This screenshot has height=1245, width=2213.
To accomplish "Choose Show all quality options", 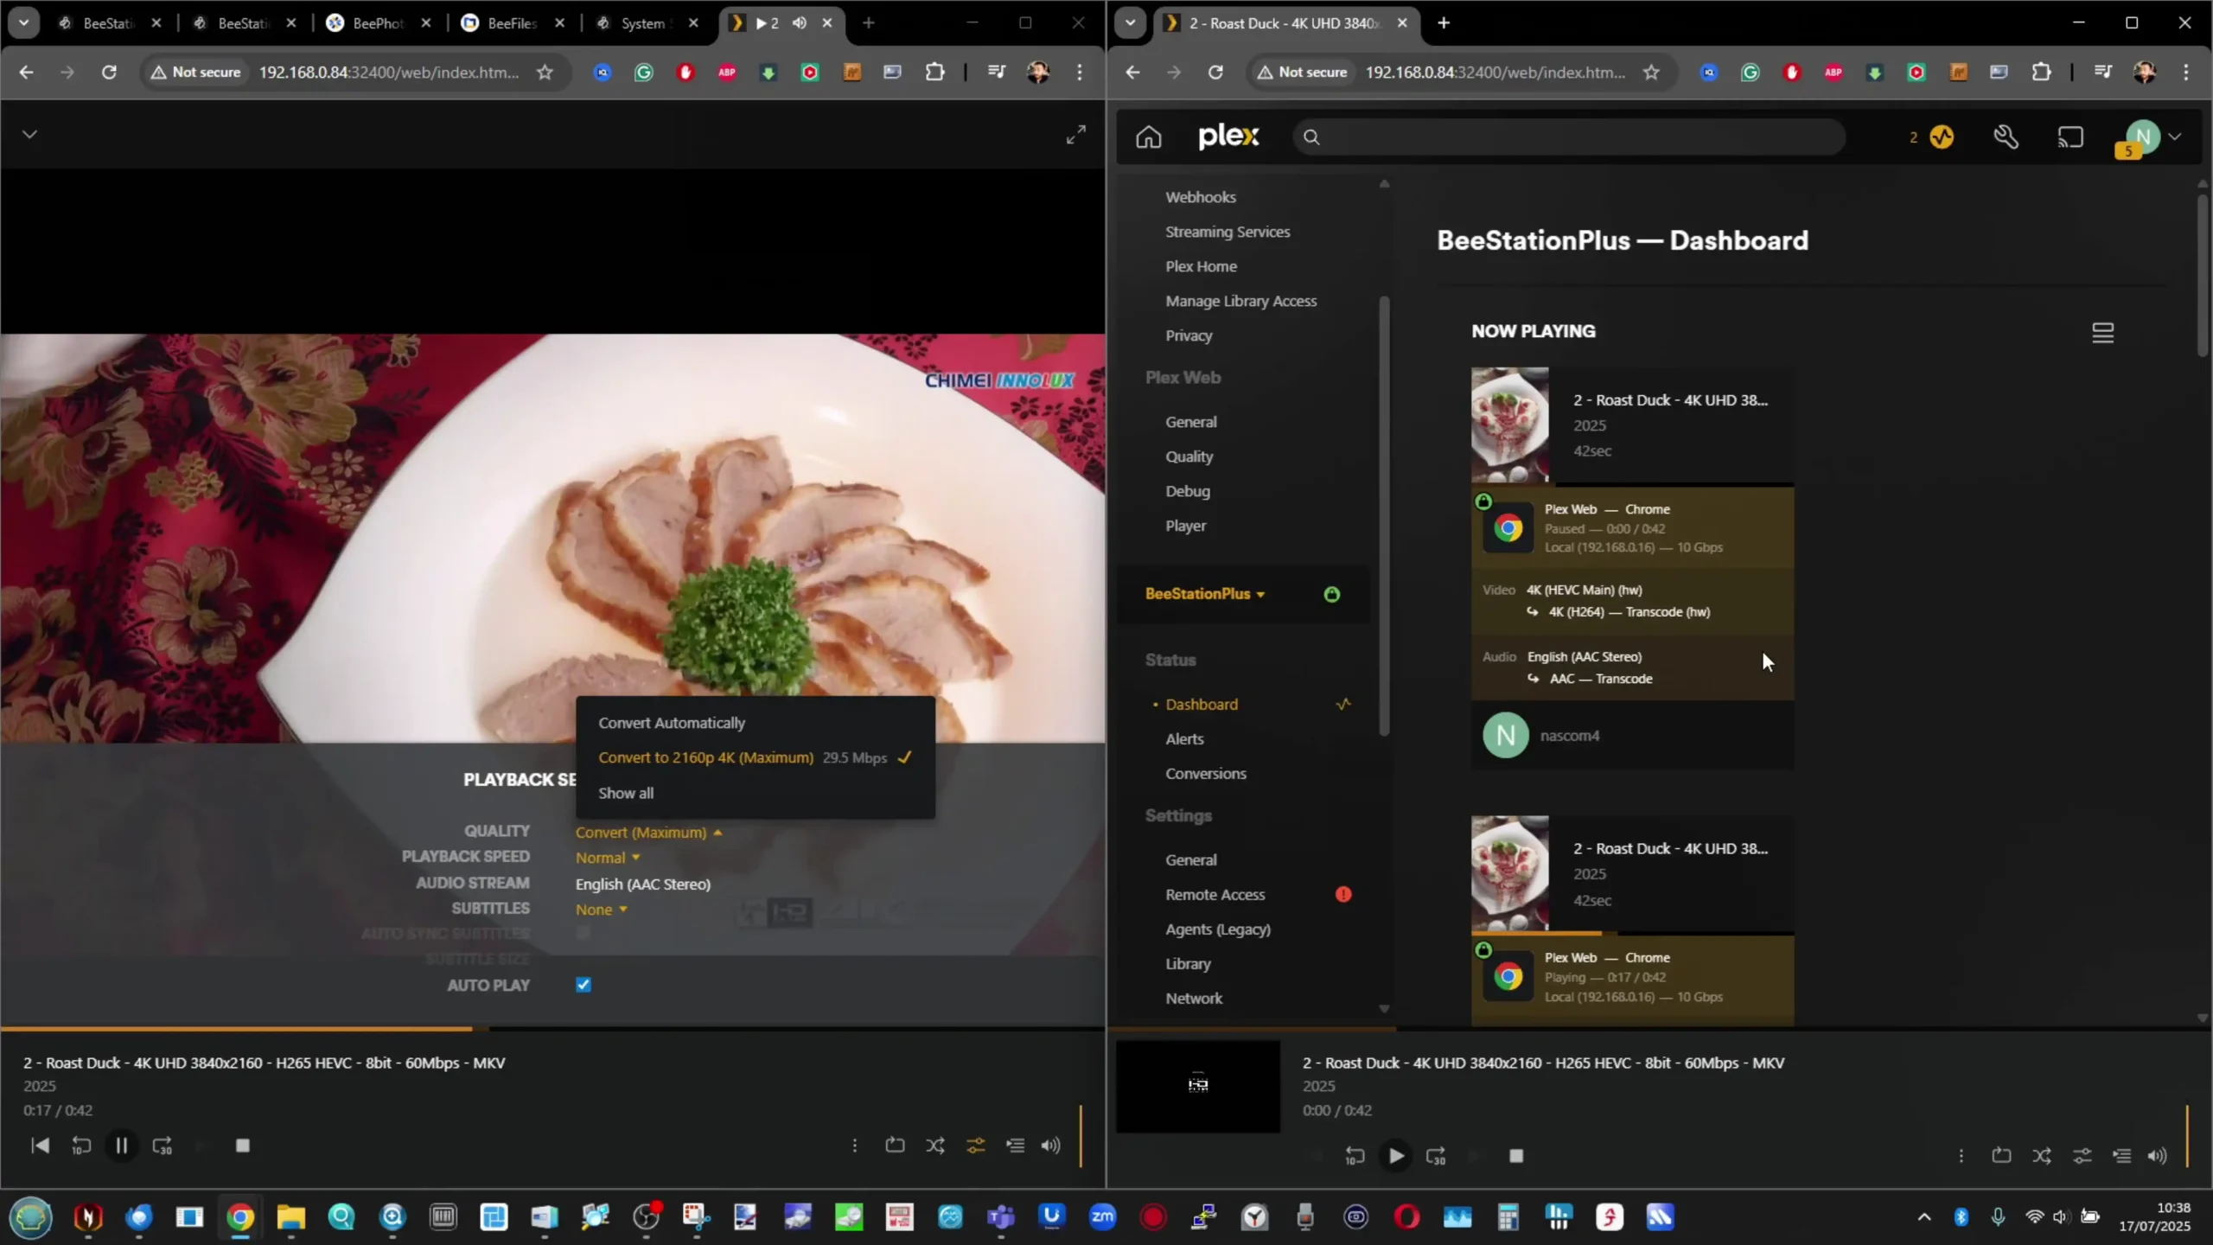I will pyautogui.click(x=626, y=793).
